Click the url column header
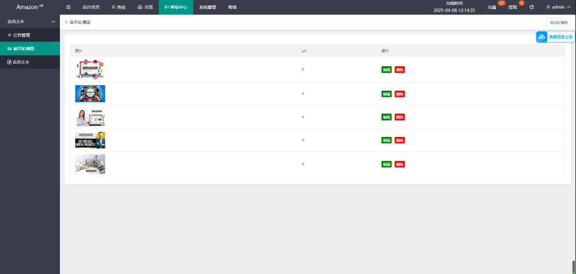The image size is (576, 274). [304, 51]
